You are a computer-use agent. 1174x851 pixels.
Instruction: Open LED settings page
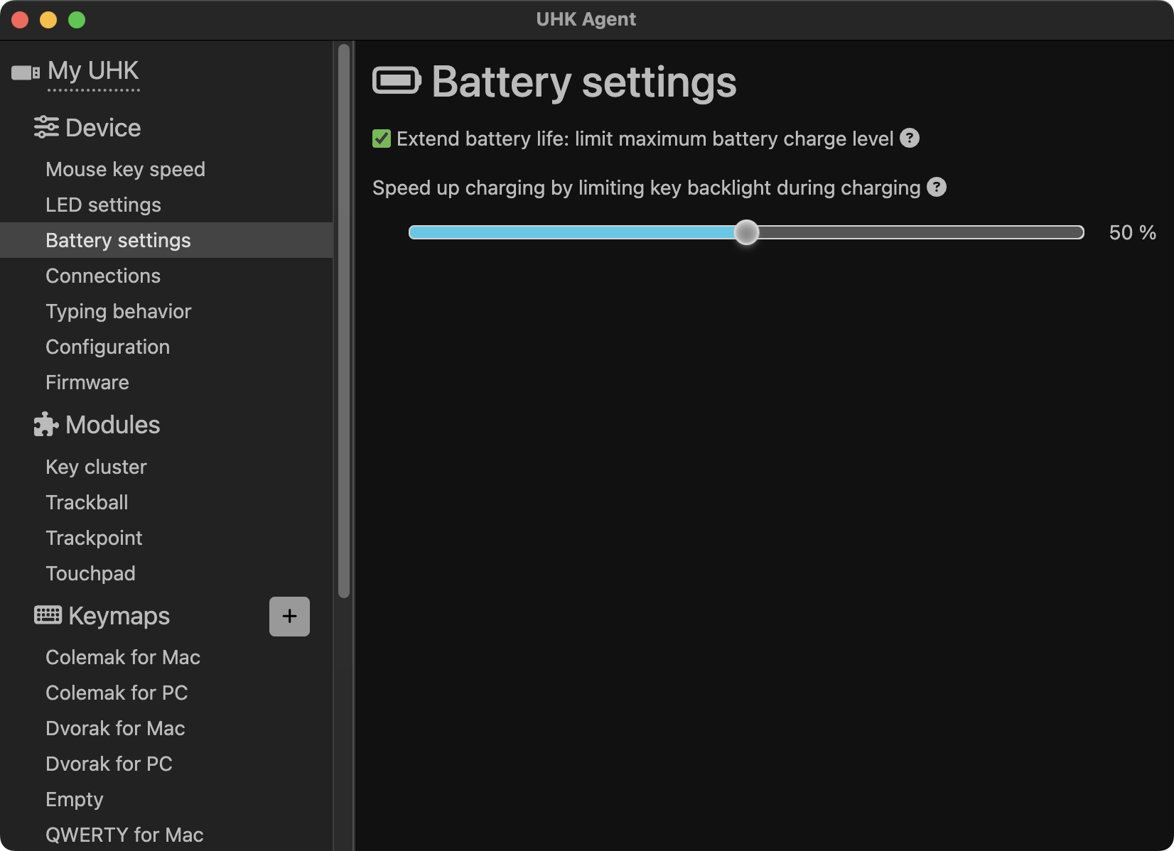[103, 205]
